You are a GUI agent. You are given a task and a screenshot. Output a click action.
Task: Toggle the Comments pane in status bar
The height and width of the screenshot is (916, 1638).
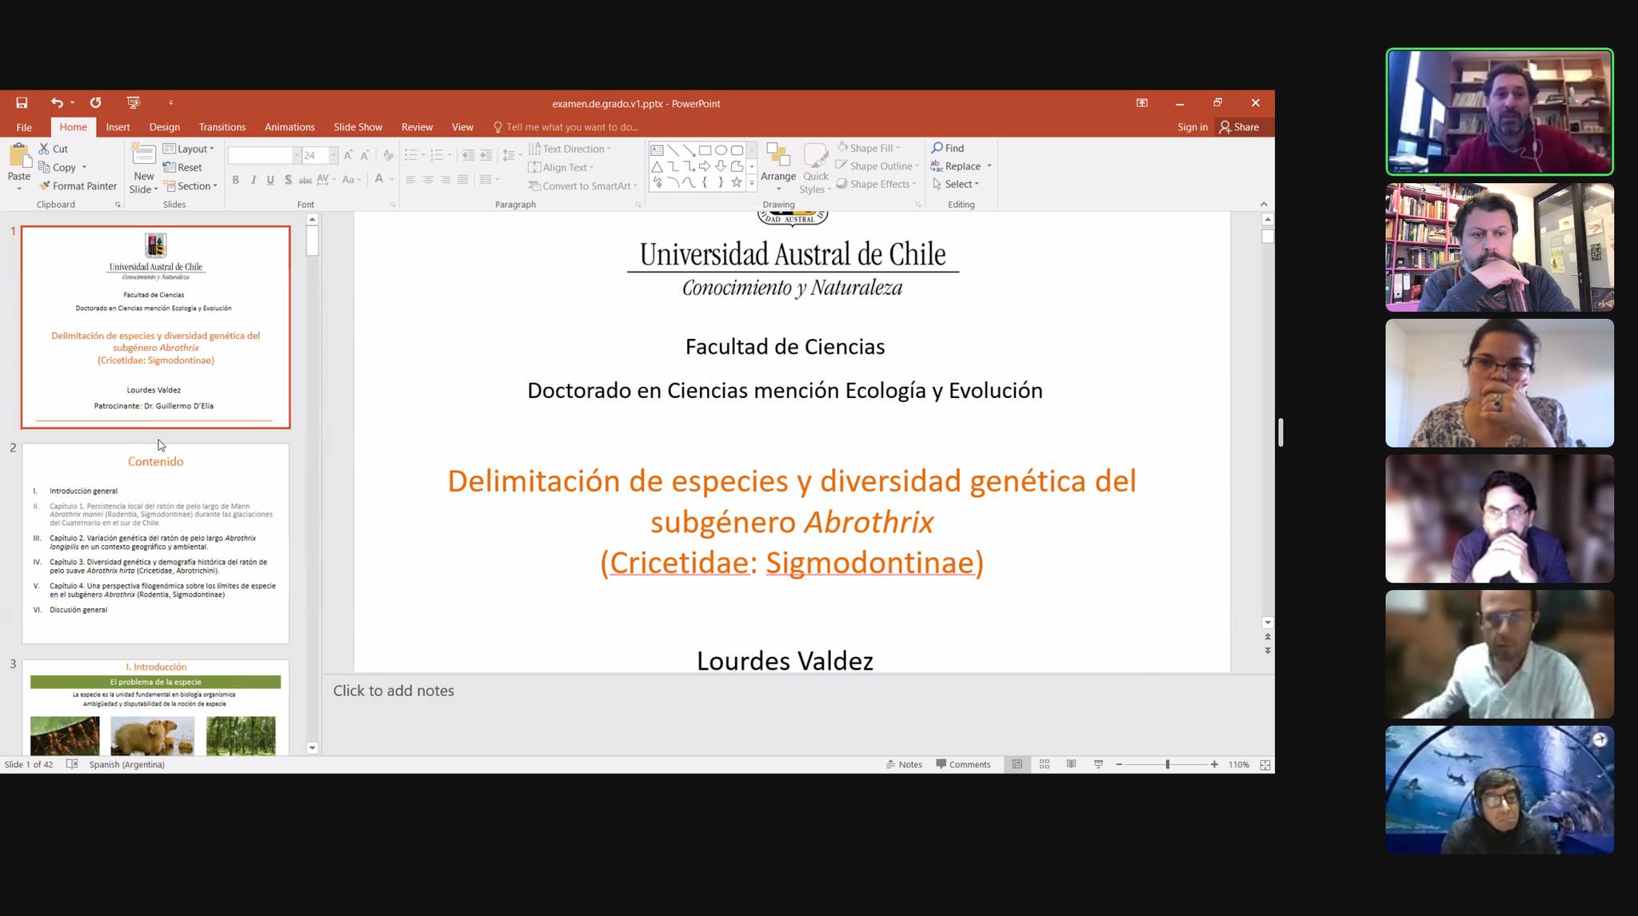(963, 765)
